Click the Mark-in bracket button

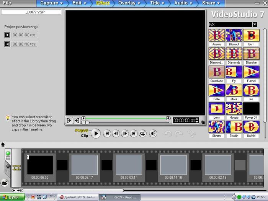(69, 121)
